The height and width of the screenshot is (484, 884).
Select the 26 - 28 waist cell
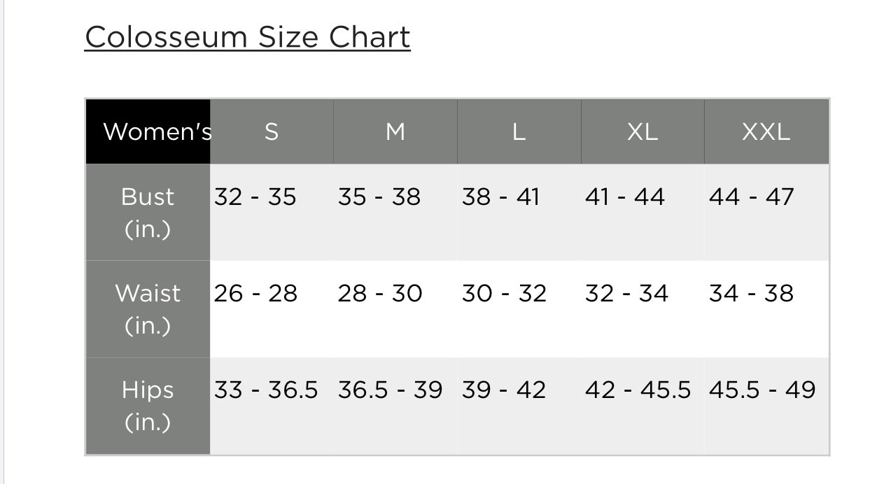tap(255, 294)
